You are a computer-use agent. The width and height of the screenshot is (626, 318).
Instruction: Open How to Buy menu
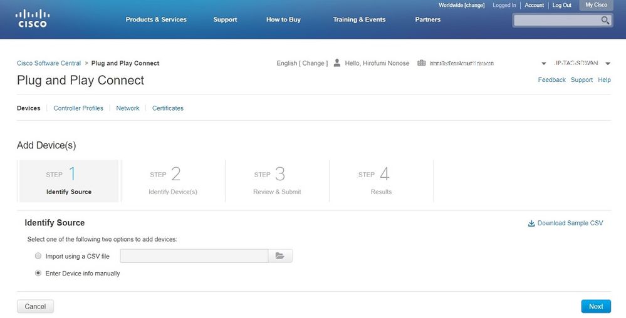tap(283, 19)
